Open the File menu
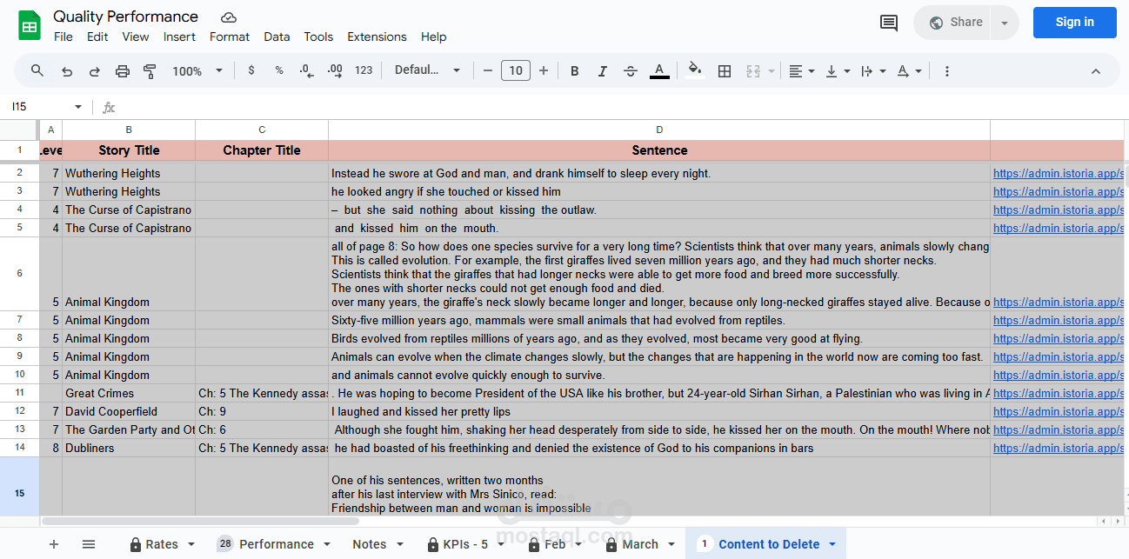 [63, 37]
